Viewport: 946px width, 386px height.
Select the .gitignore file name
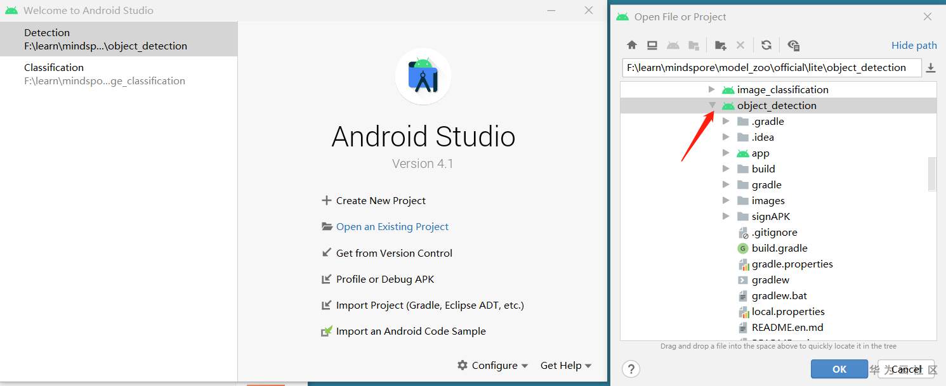(x=775, y=233)
